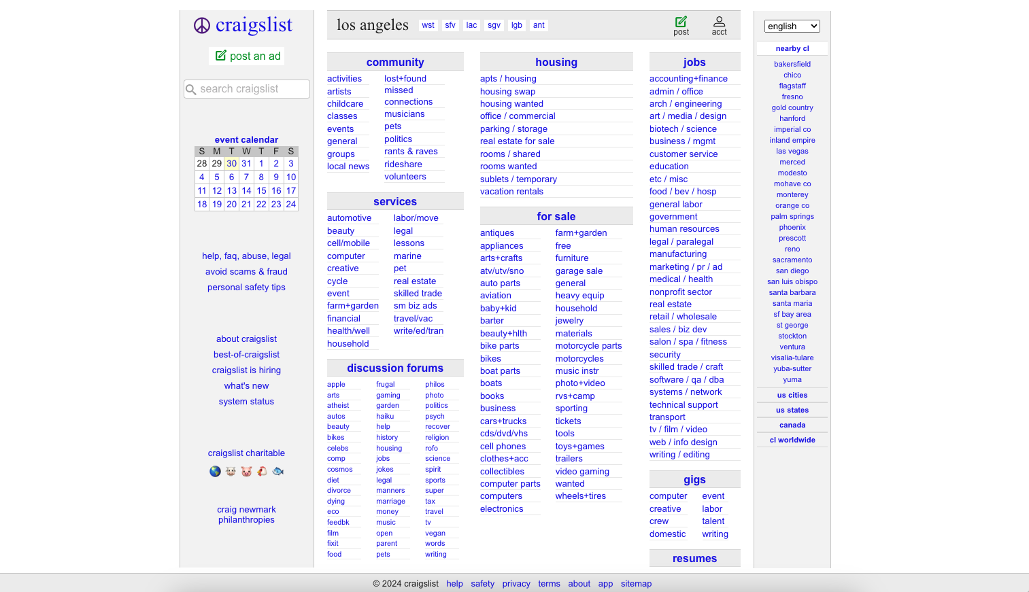The height and width of the screenshot is (592, 1029).
Task: Open avoid scams & fraud
Action: point(246,272)
